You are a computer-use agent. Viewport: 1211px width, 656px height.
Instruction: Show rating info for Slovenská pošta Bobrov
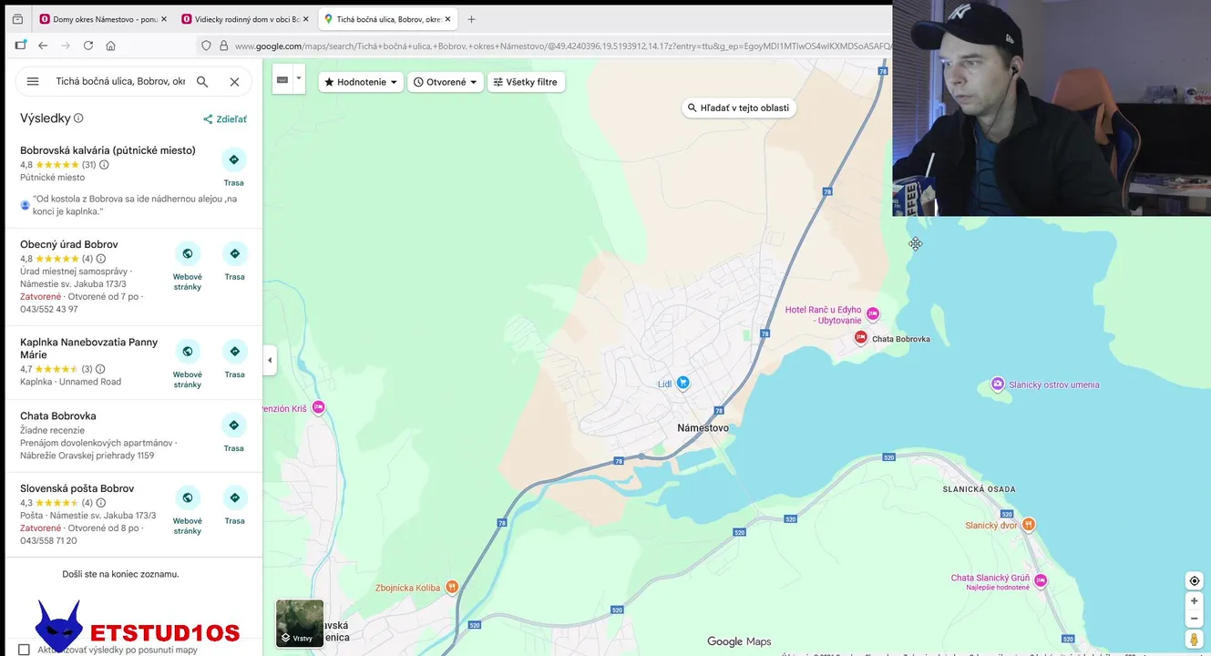[x=101, y=503]
